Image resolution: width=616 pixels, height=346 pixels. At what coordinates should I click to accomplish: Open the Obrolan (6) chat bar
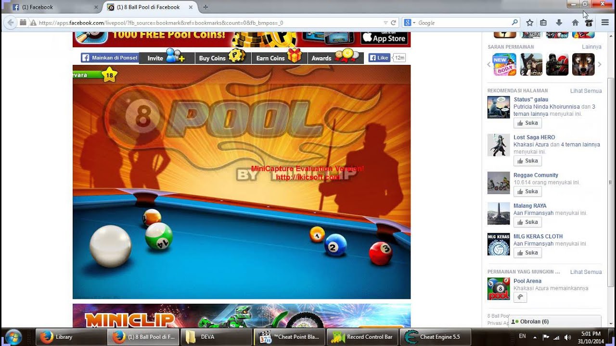(x=555, y=321)
